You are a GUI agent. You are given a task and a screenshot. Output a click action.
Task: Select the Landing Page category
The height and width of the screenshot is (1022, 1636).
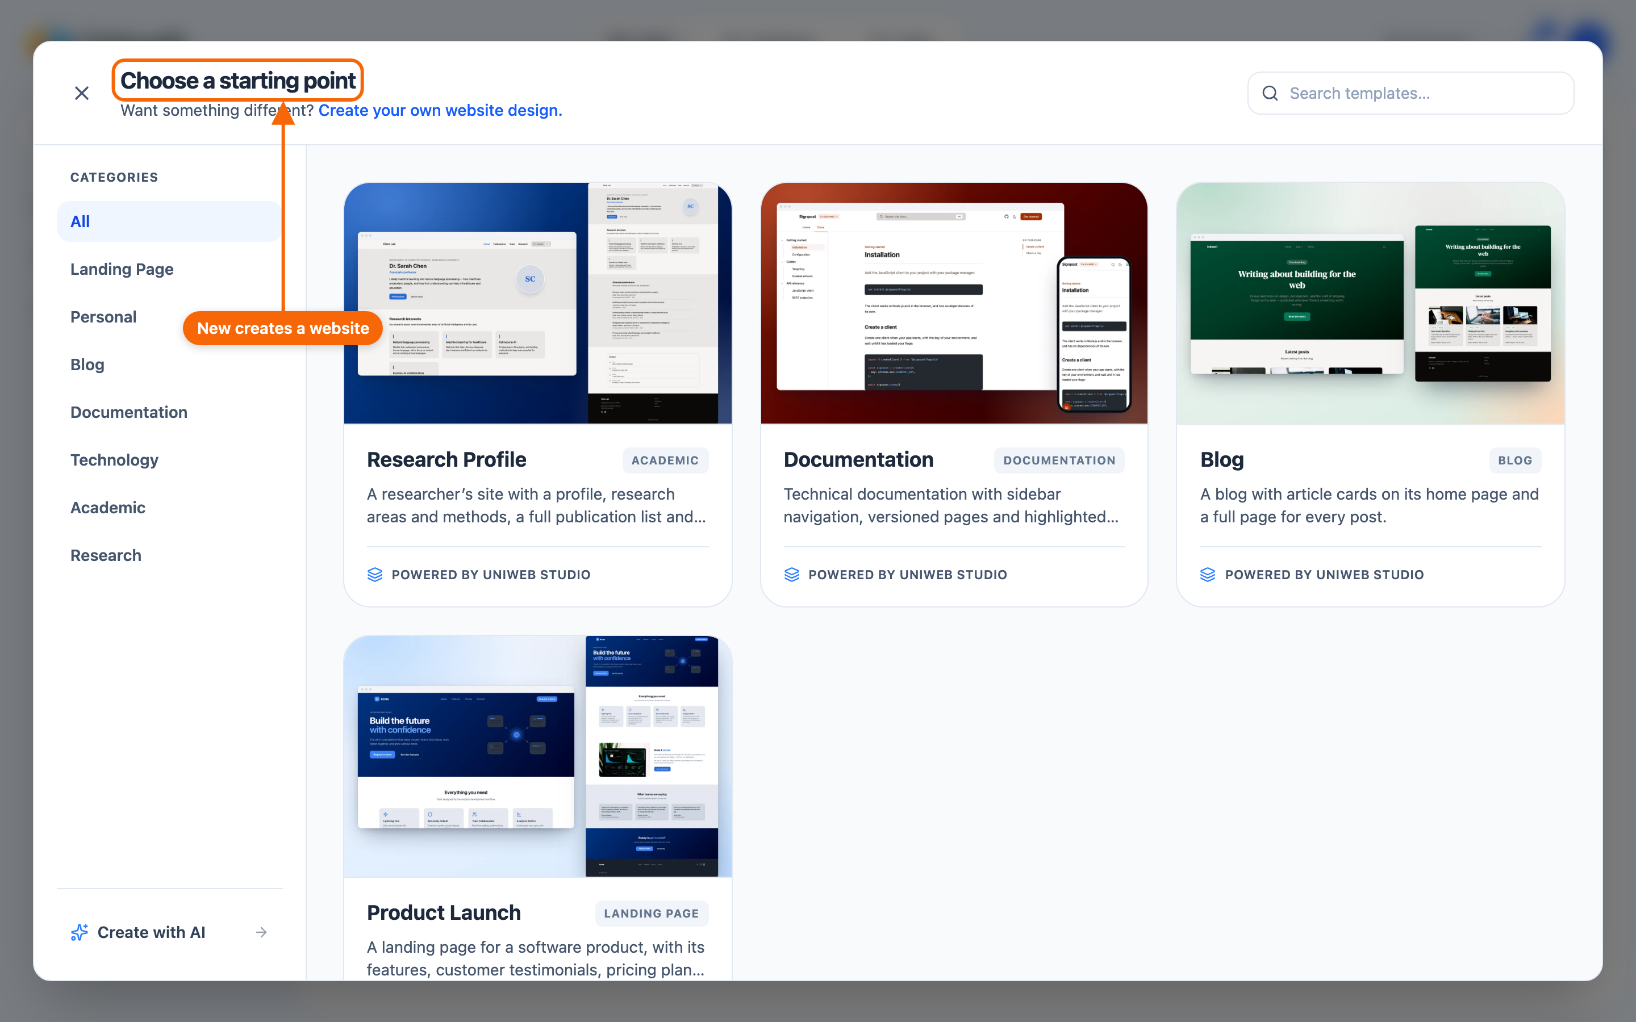(169, 269)
